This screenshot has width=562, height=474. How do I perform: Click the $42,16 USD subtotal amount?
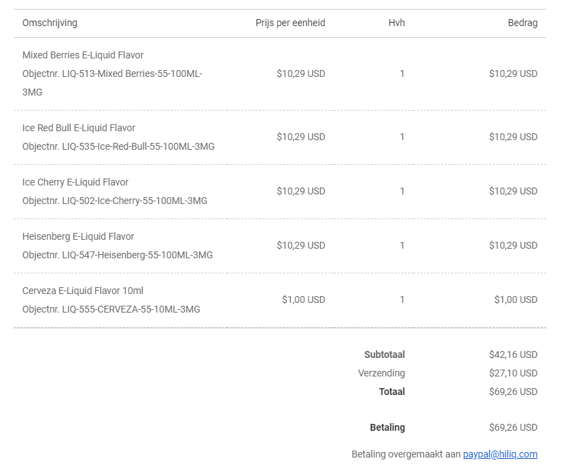[x=513, y=354]
